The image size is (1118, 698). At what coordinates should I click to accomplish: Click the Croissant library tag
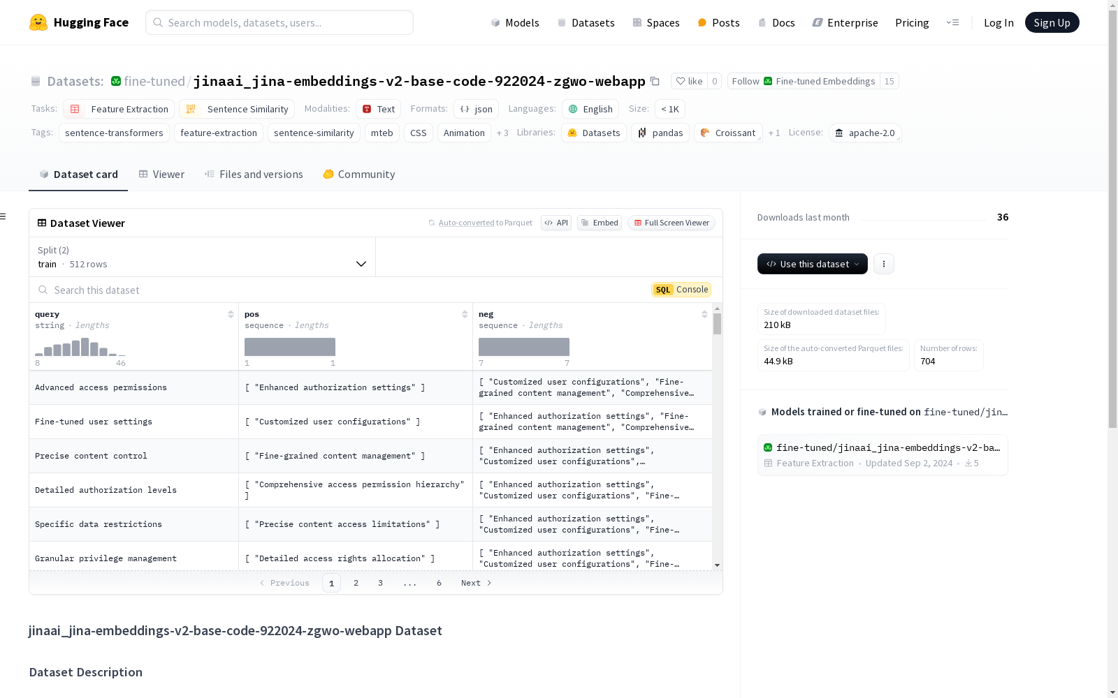pos(728,133)
